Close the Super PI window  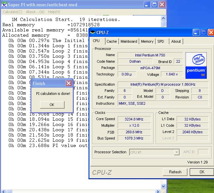[x=162, y=5]
